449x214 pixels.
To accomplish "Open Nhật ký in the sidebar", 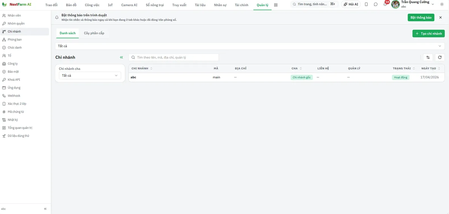I will click(x=25, y=120).
